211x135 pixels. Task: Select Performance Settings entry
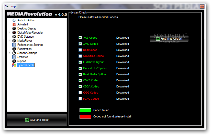coord(30,45)
